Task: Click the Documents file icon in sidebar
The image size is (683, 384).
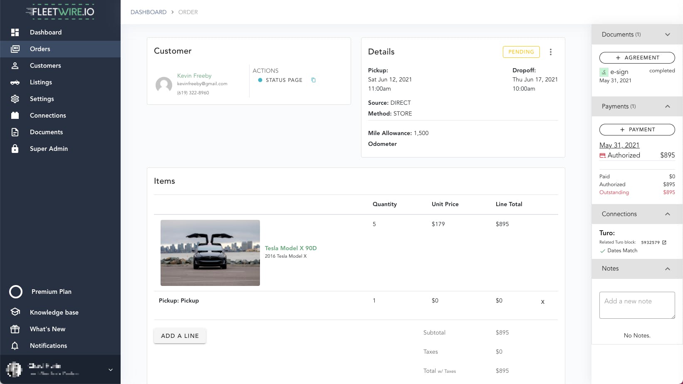Action: point(15,132)
